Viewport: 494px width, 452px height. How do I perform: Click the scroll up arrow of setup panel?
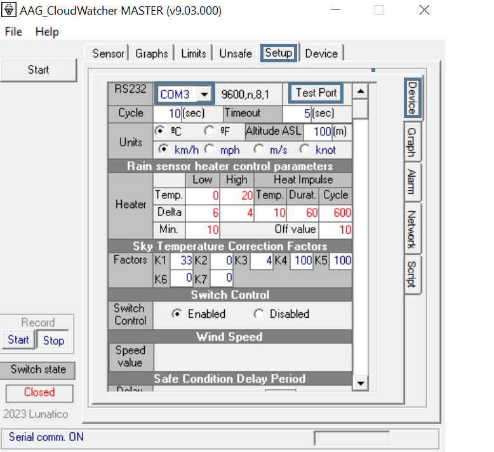point(361,92)
